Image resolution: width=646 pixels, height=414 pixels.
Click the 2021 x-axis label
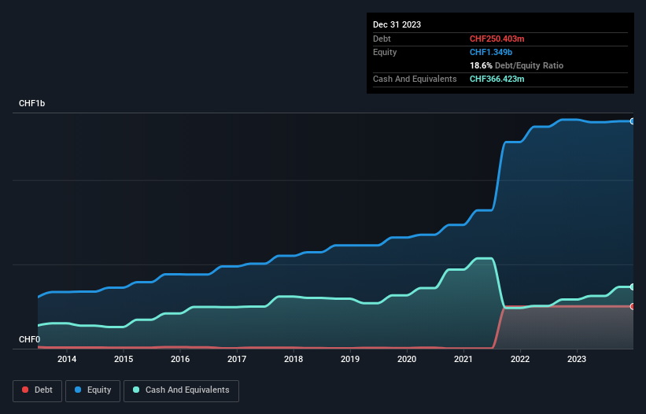(463, 359)
